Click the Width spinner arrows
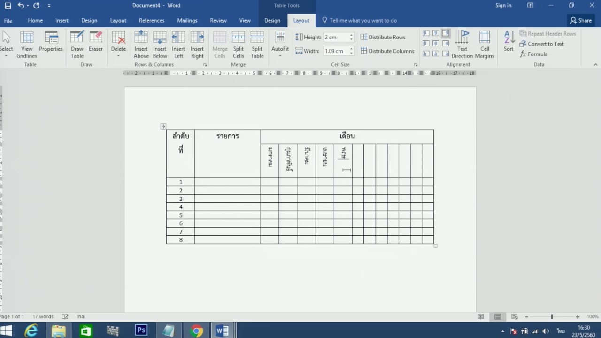This screenshot has height=338, width=601. click(x=351, y=51)
